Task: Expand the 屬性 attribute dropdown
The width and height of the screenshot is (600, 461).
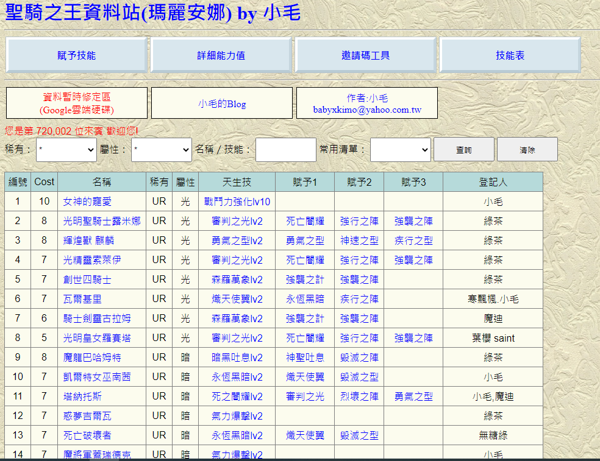Action: [162, 149]
